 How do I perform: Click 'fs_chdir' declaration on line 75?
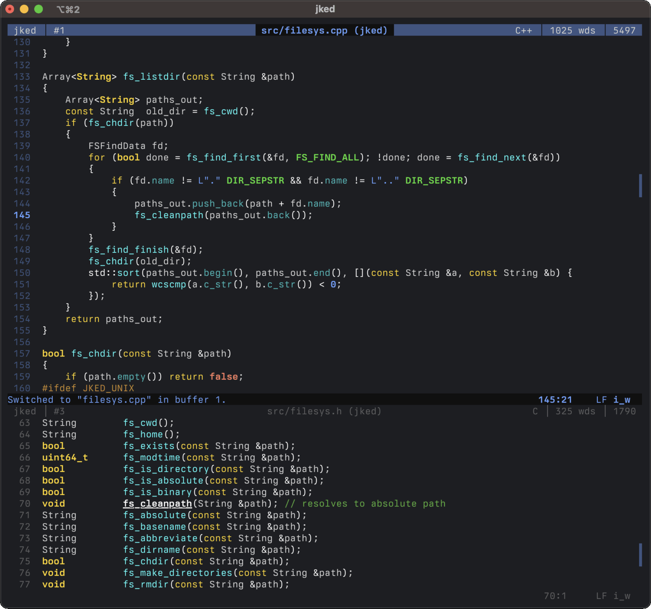point(146,561)
